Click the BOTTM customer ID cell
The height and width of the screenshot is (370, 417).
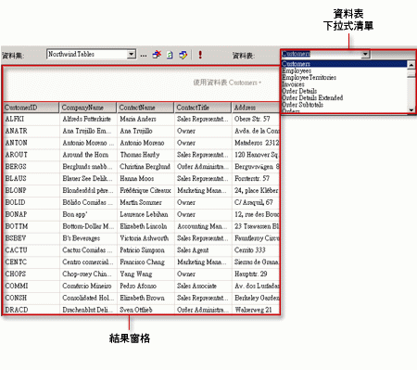pos(32,226)
